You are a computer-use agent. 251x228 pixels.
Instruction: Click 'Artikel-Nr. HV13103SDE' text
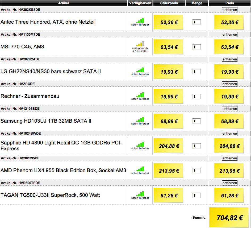tap(20, 109)
